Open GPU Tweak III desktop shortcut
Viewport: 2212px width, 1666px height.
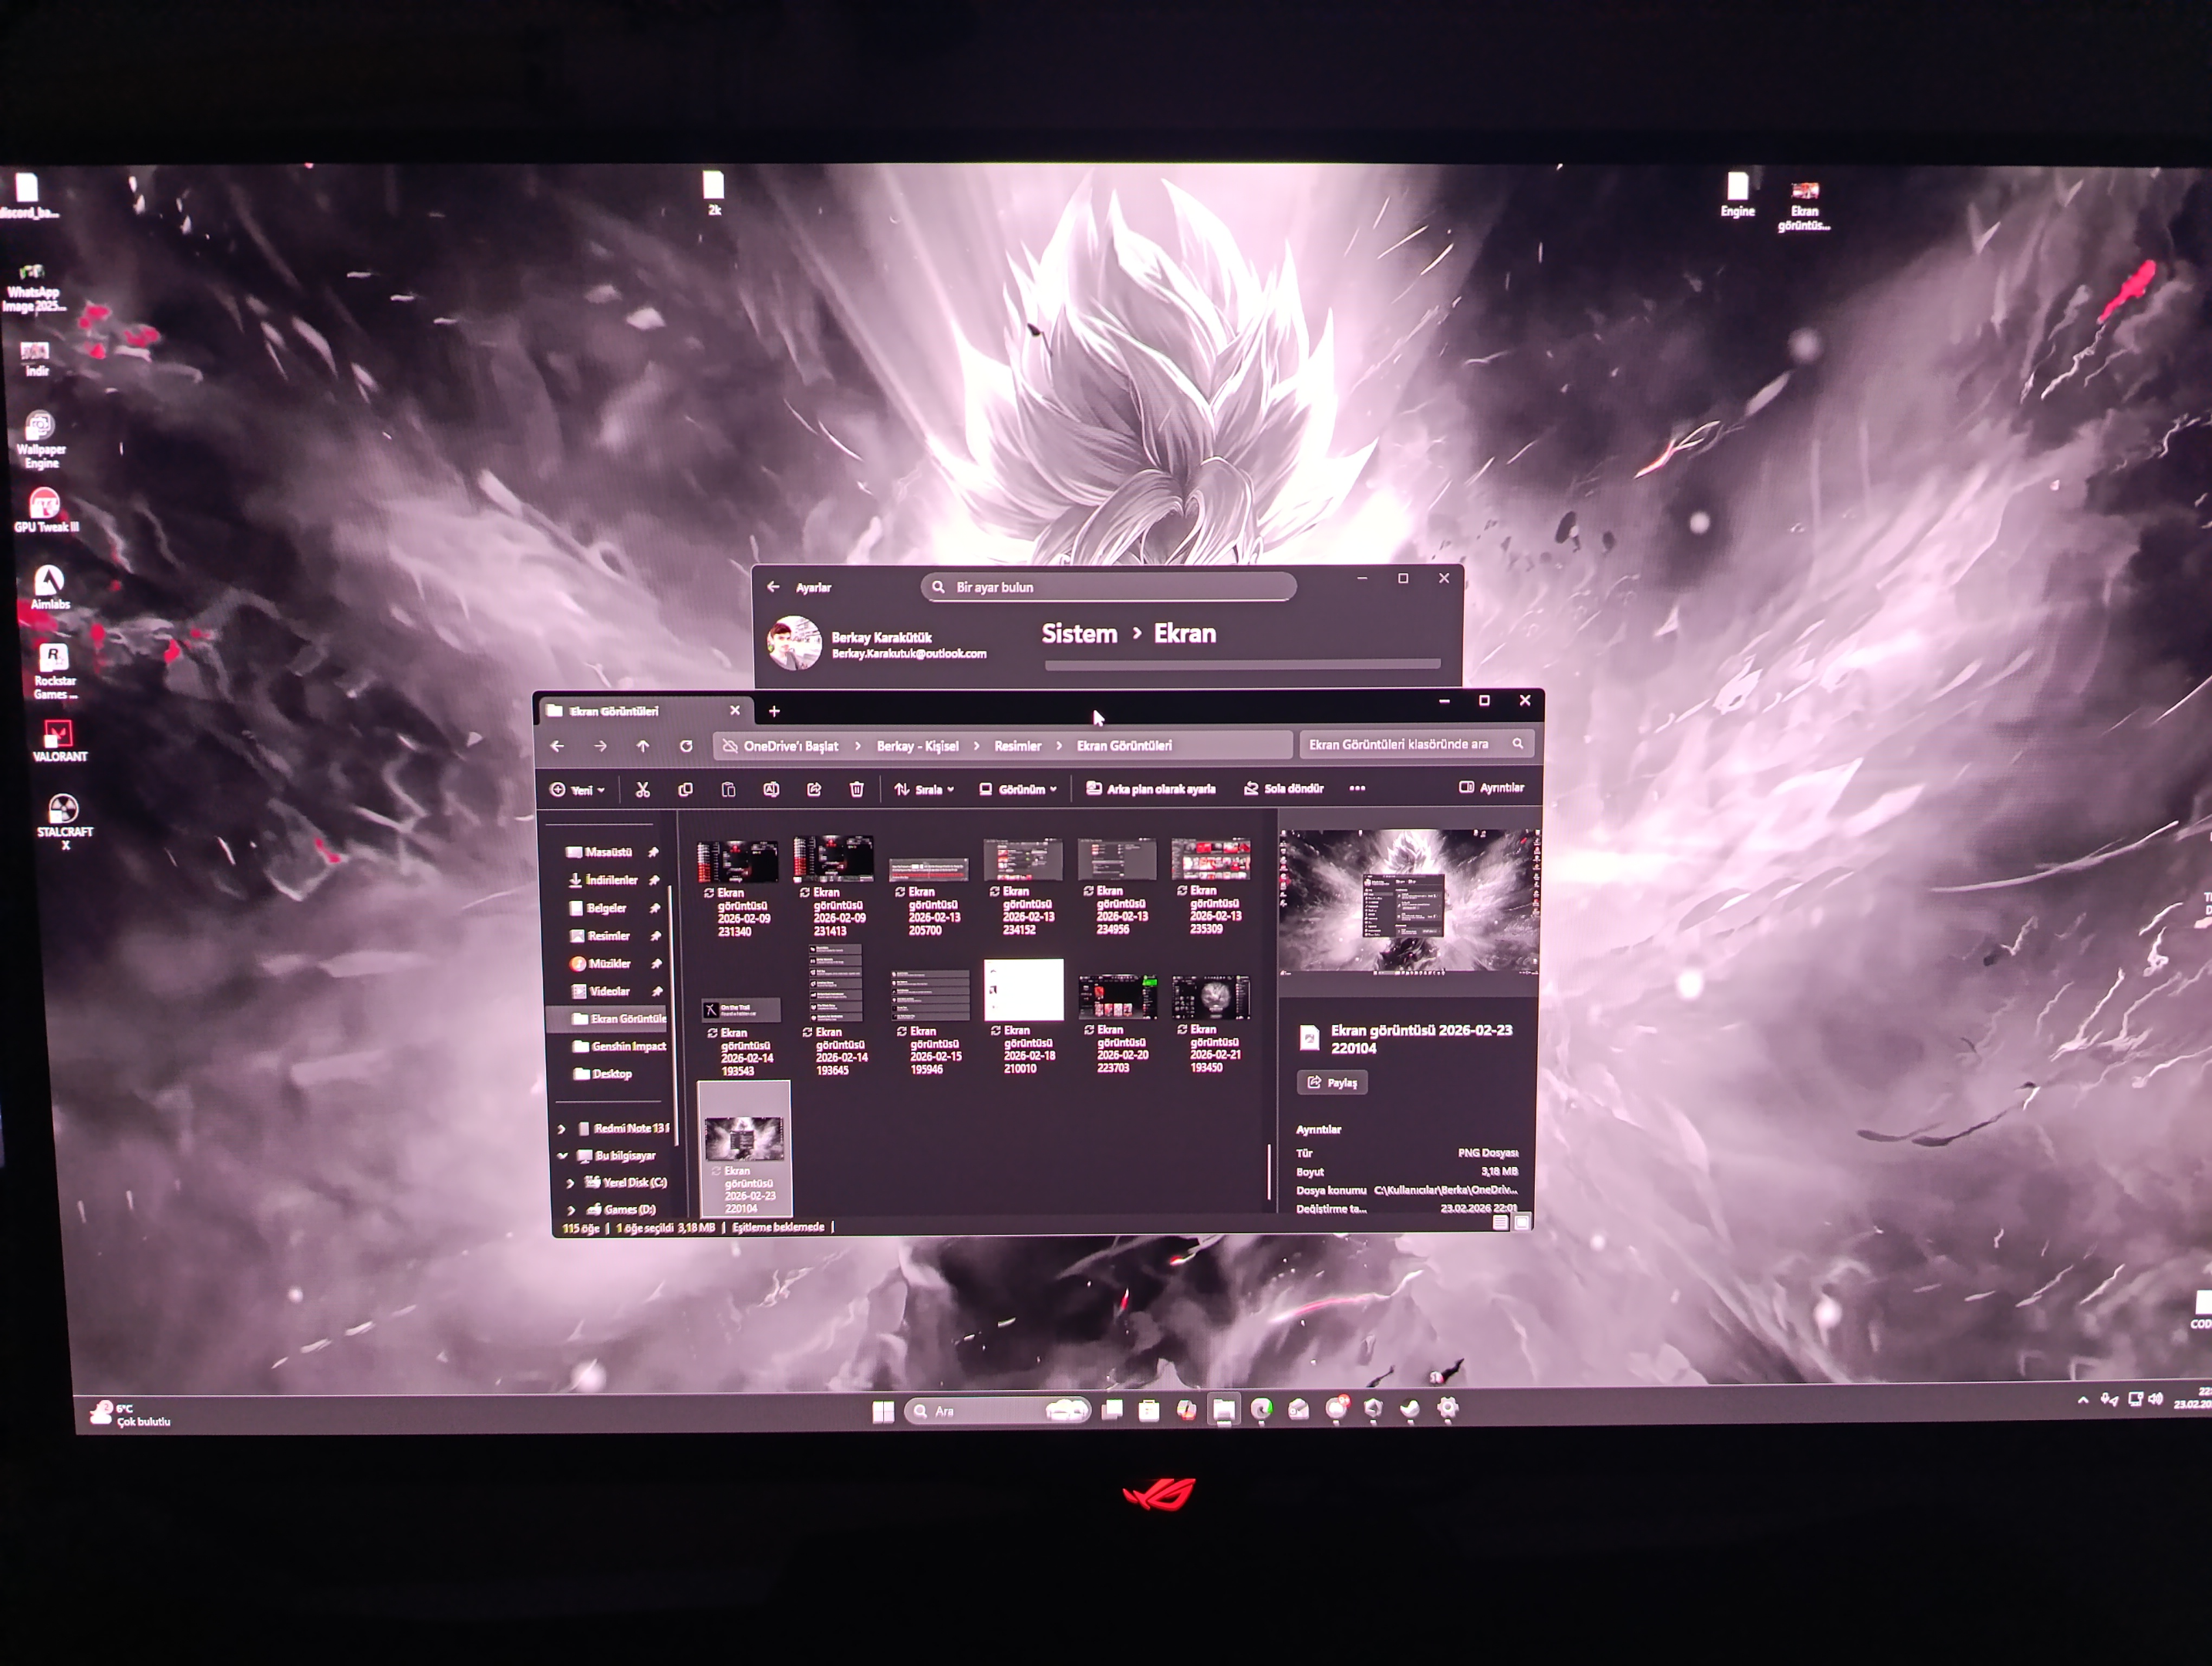tap(46, 510)
